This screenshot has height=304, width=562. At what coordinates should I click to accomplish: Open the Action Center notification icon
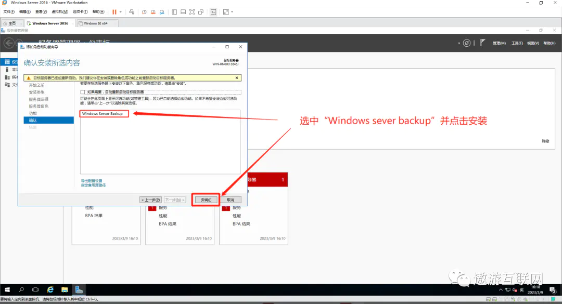click(552, 290)
